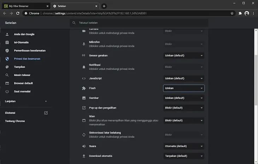The image size is (258, 164).
Task: Switch to My Vibe Streamer tab
Action: point(25,6)
